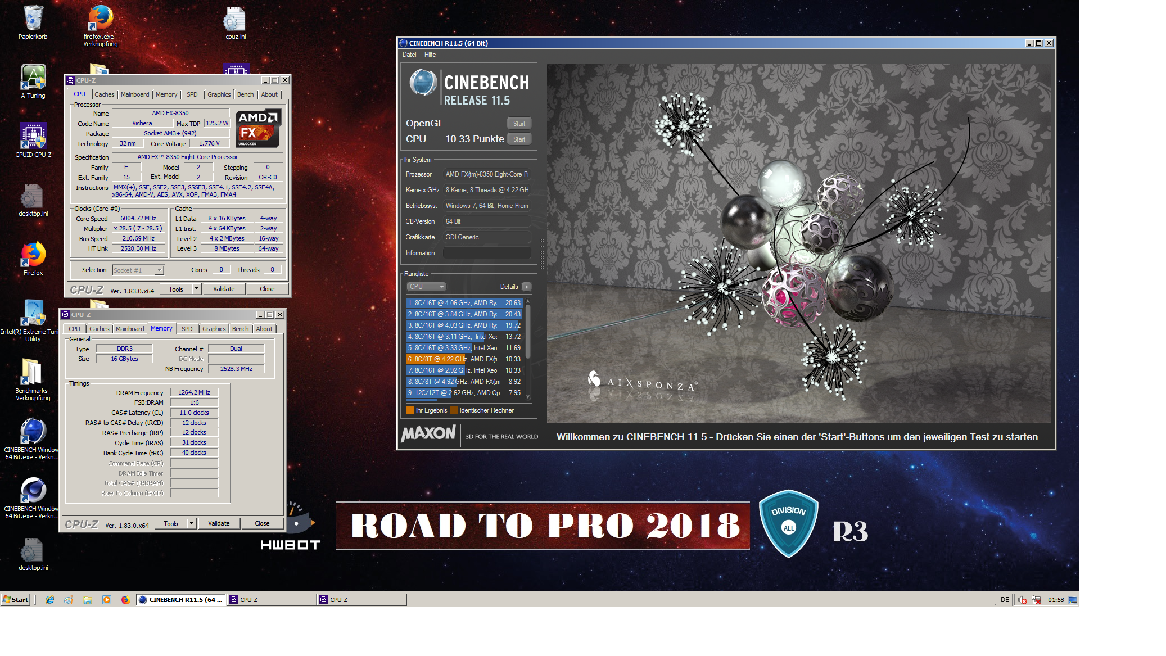Click Firefox quick launch icon in taskbar

pyautogui.click(x=125, y=600)
